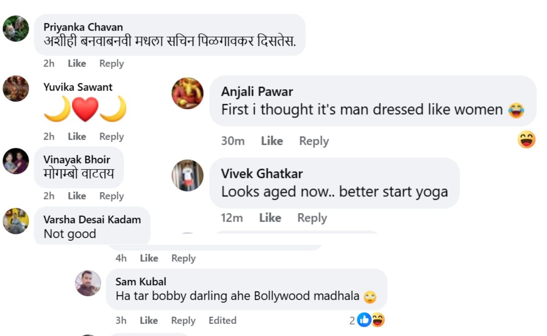Reply to Yuvika Sawant's comment
The image size is (547, 336).
click(x=111, y=136)
